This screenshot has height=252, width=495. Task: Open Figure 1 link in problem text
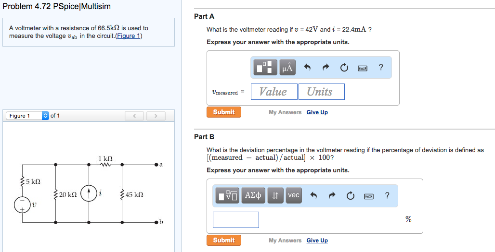pyautogui.click(x=129, y=36)
